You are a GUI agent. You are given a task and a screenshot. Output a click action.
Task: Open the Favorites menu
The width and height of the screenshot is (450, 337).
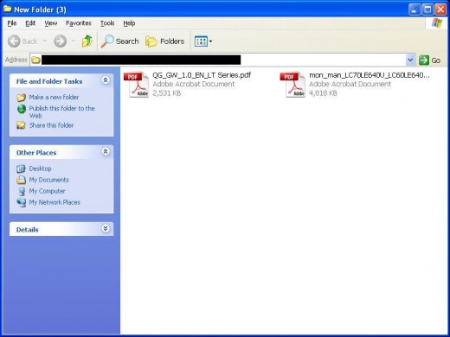click(x=79, y=23)
